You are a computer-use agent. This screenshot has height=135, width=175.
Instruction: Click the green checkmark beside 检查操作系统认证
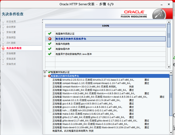point(50,33)
